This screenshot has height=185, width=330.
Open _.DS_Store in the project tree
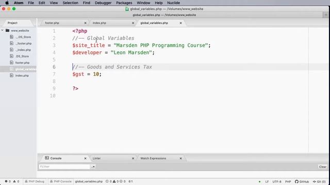(x=23, y=37)
